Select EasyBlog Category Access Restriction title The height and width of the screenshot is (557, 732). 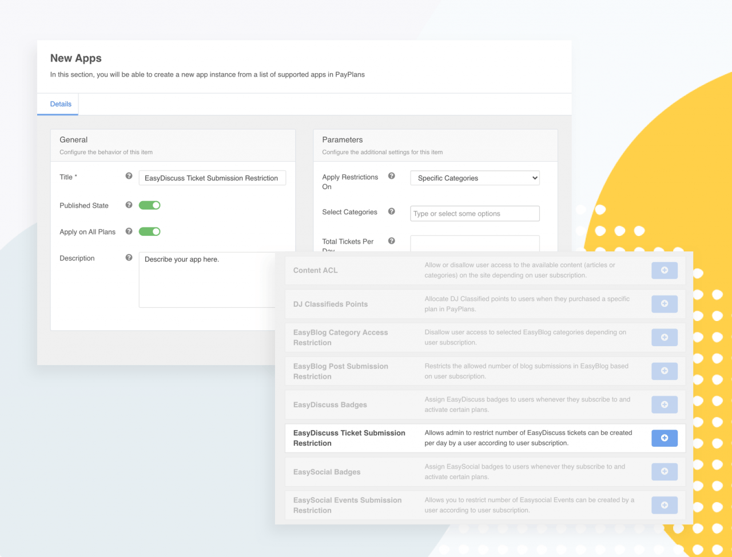[340, 337]
